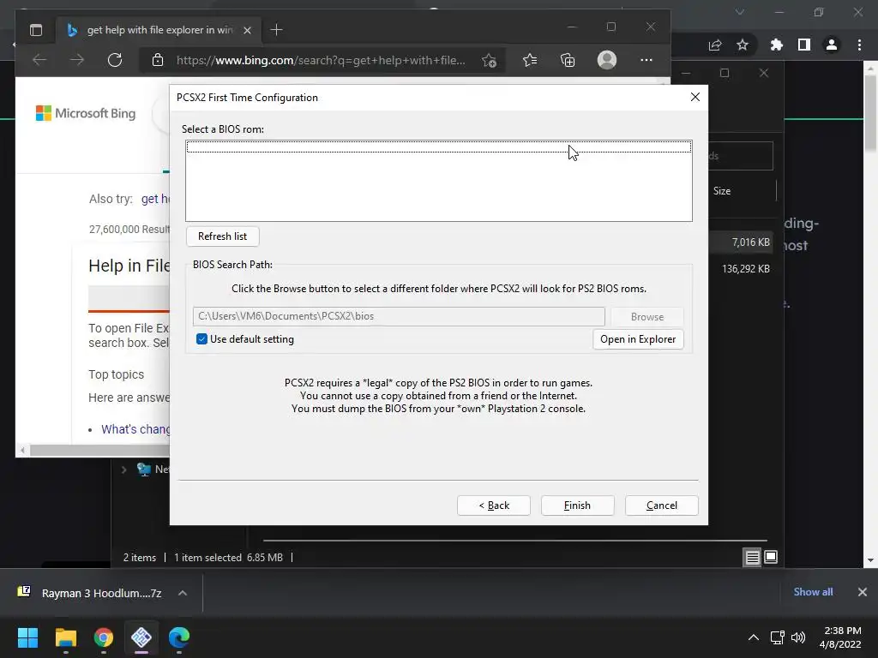Open Chrome three-dot menu
The image size is (878, 658).
(859, 45)
